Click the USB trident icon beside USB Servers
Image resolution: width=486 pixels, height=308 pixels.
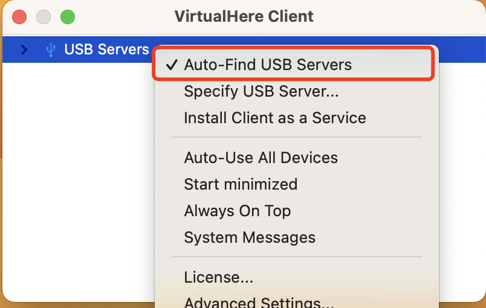[x=51, y=50]
